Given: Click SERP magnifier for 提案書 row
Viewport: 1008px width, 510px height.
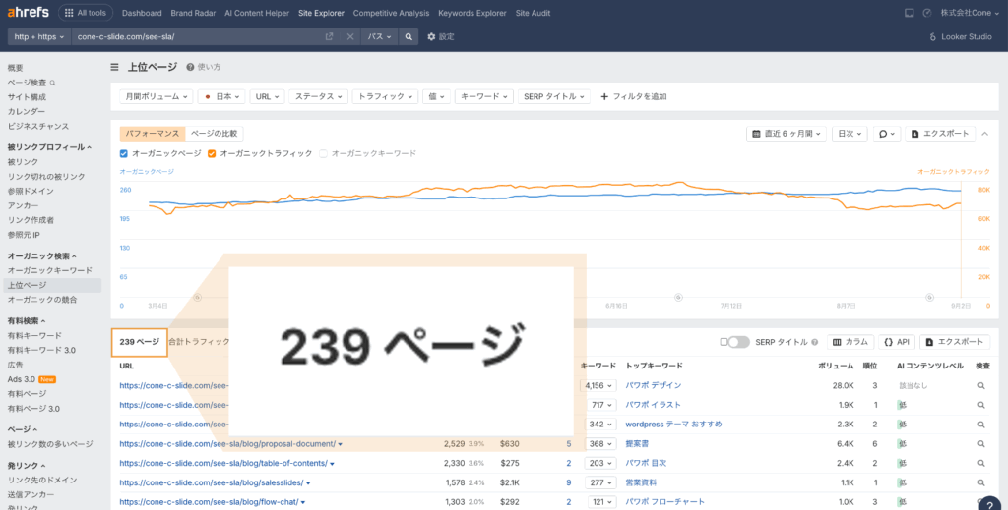Looking at the screenshot, I should pyautogui.click(x=981, y=444).
